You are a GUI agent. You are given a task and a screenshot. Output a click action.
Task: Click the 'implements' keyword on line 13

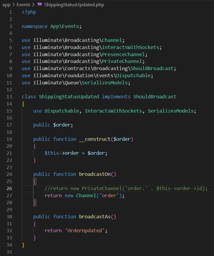click(116, 97)
